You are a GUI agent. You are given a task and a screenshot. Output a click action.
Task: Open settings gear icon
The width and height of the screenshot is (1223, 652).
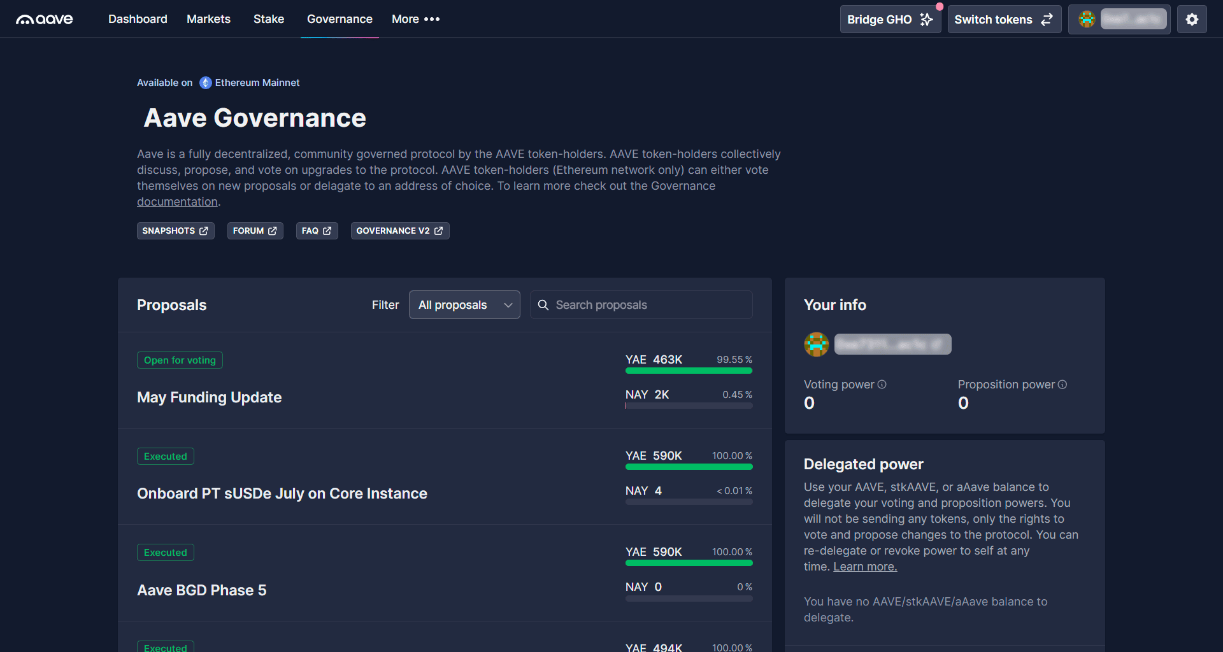1192,19
